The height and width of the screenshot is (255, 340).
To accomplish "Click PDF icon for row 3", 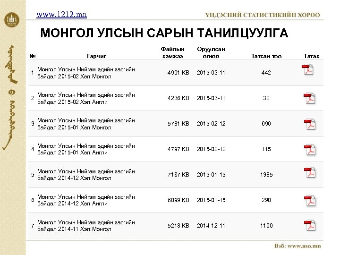I will [x=309, y=124].
